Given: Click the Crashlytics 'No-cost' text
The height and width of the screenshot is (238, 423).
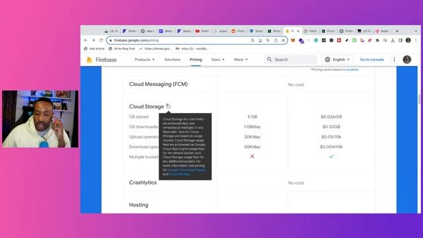Looking at the screenshot, I should [295, 183].
